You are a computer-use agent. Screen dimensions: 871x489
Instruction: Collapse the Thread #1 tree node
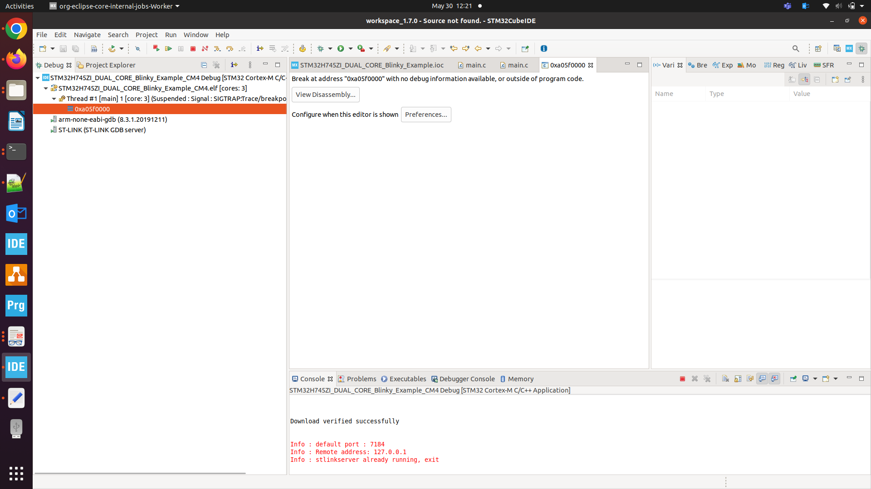54,99
